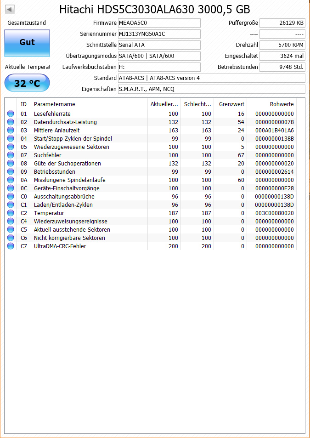Select the Temperatur parameter name in table
The image size is (310, 438).
[x=49, y=213]
